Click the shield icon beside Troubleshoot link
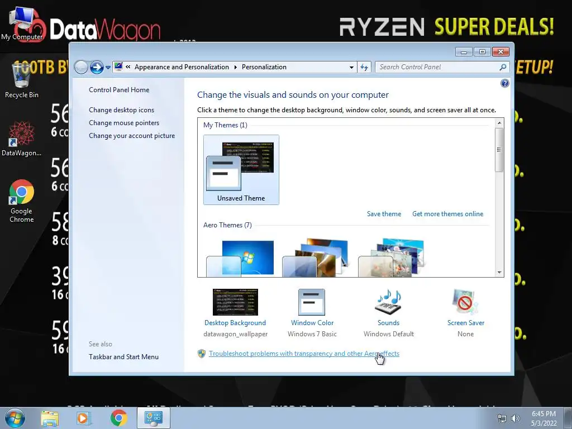Image resolution: width=572 pixels, height=429 pixels. tap(201, 354)
